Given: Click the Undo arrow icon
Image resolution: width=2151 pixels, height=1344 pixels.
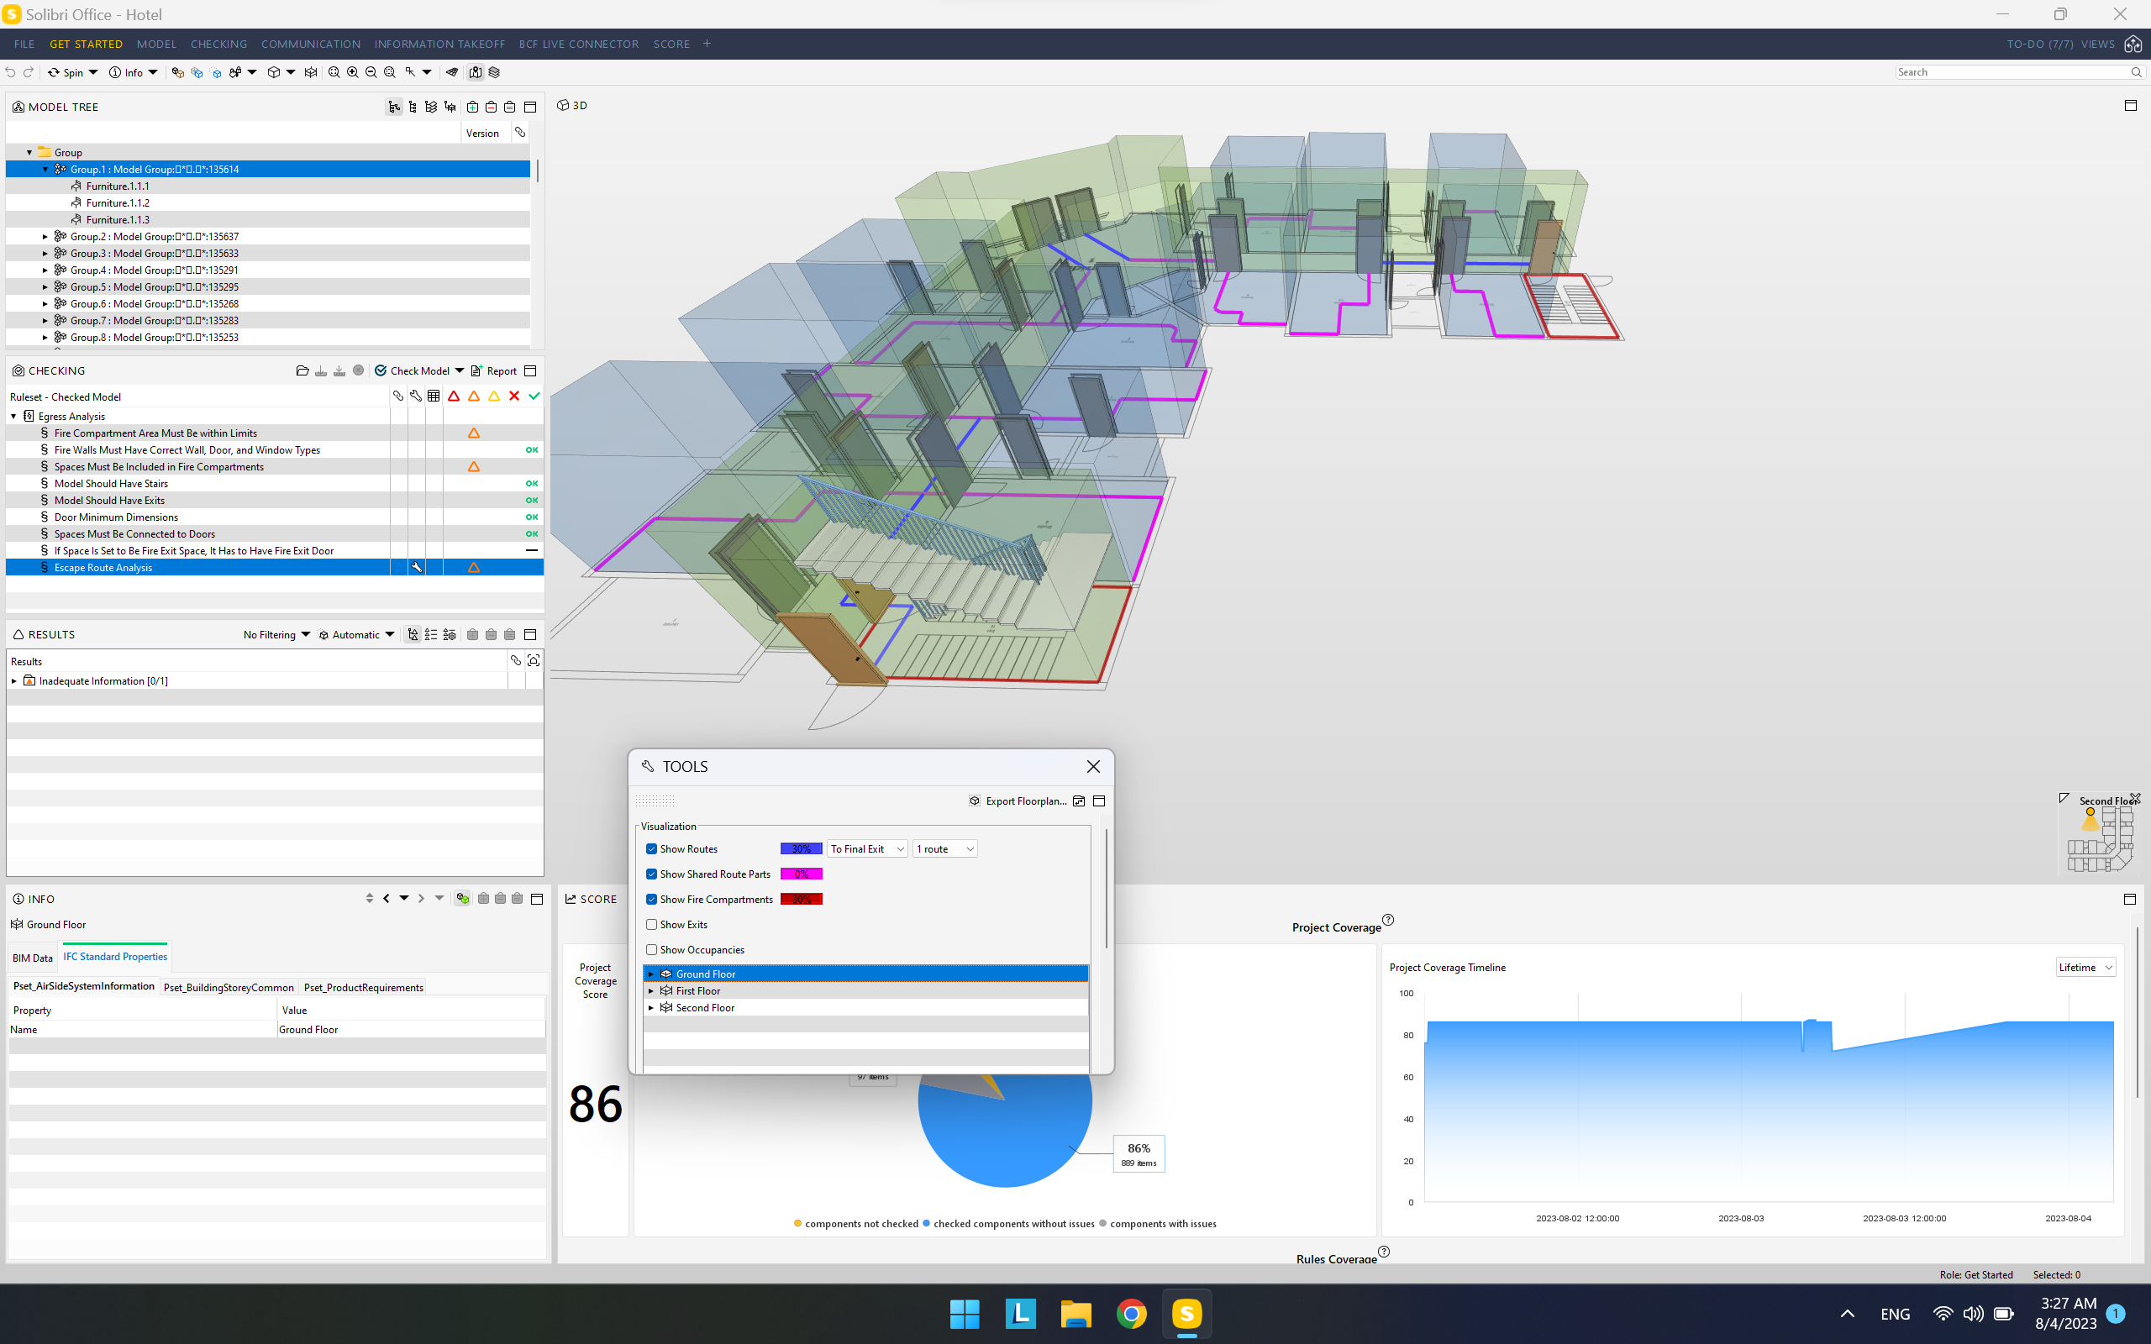Looking at the screenshot, I should tap(11, 72).
